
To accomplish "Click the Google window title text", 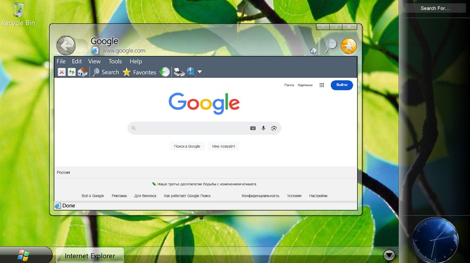I will 104,41.
